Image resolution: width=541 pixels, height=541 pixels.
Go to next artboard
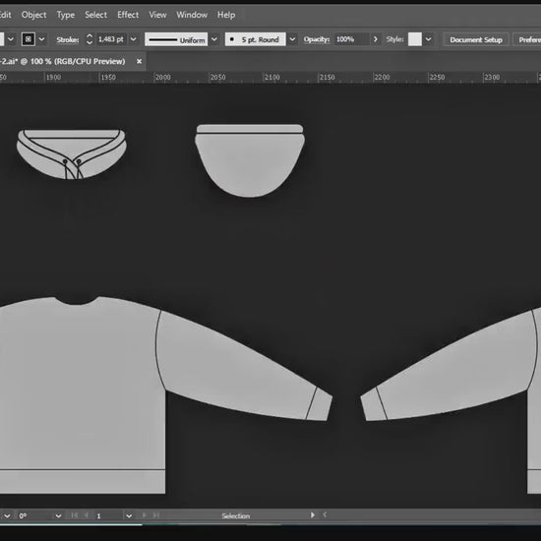click(x=145, y=515)
